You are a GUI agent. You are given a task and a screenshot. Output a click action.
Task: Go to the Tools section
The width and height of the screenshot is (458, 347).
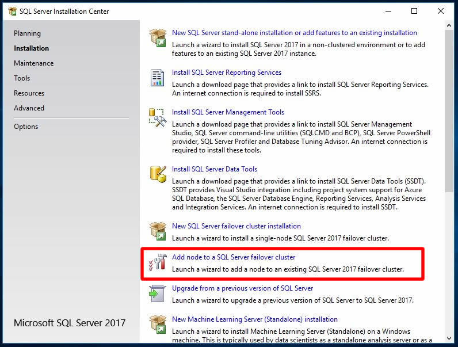tap(22, 78)
